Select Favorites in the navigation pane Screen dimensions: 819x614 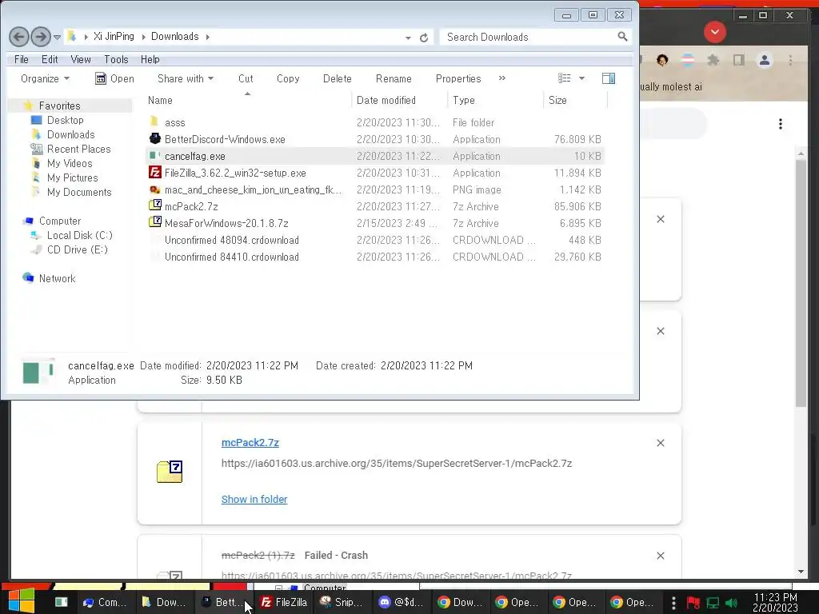tap(59, 106)
